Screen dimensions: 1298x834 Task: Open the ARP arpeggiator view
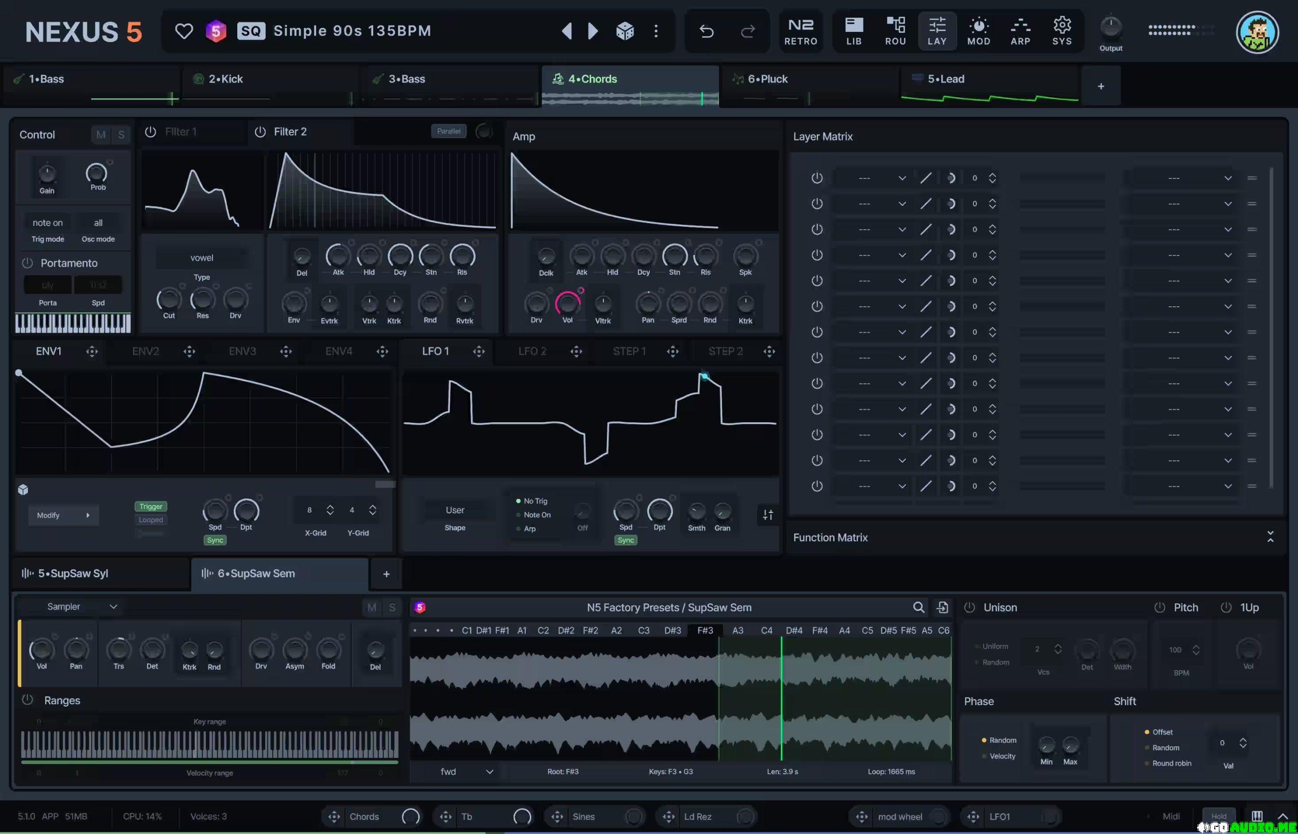(x=1020, y=31)
